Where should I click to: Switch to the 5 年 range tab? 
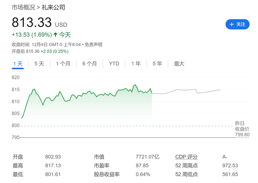coord(157,64)
